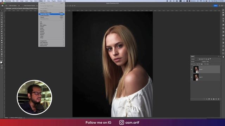Select the Eyedropper tool
The height and width of the screenshot is (126, 225).
[2, 24]
